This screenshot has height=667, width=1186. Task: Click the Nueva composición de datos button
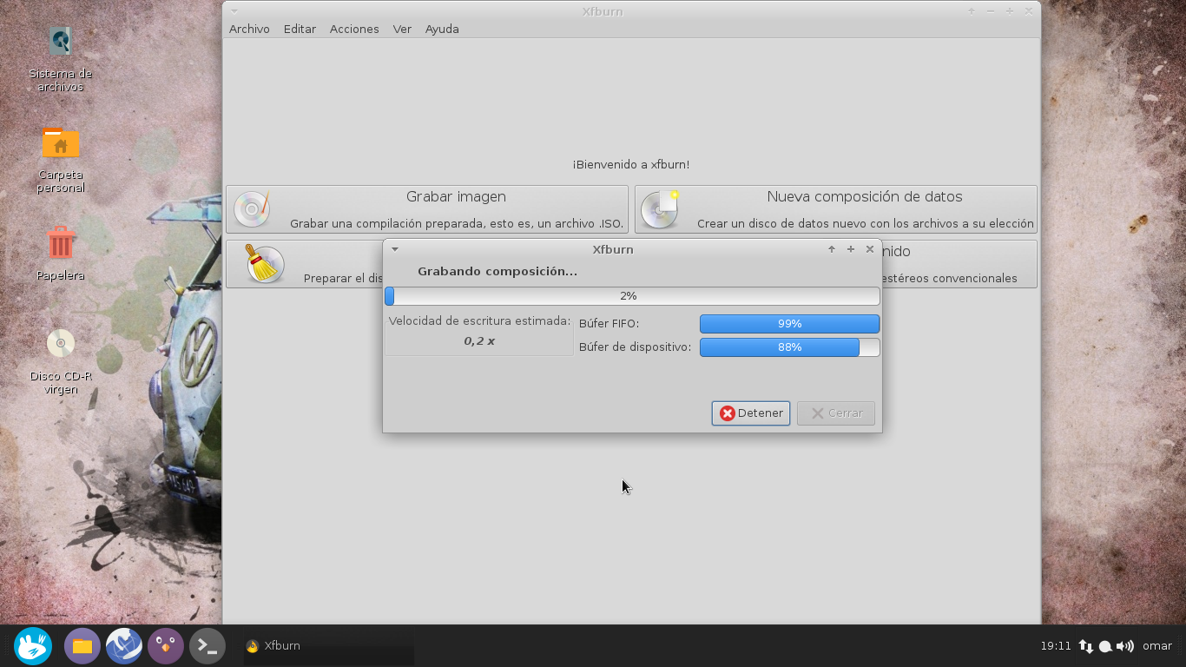[836, 209]
